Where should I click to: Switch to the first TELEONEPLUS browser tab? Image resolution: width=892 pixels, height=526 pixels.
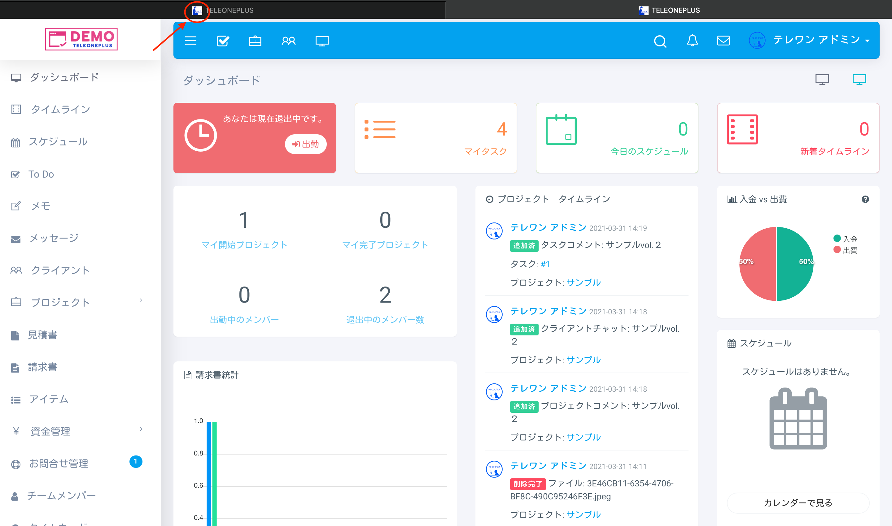point(223,10)
